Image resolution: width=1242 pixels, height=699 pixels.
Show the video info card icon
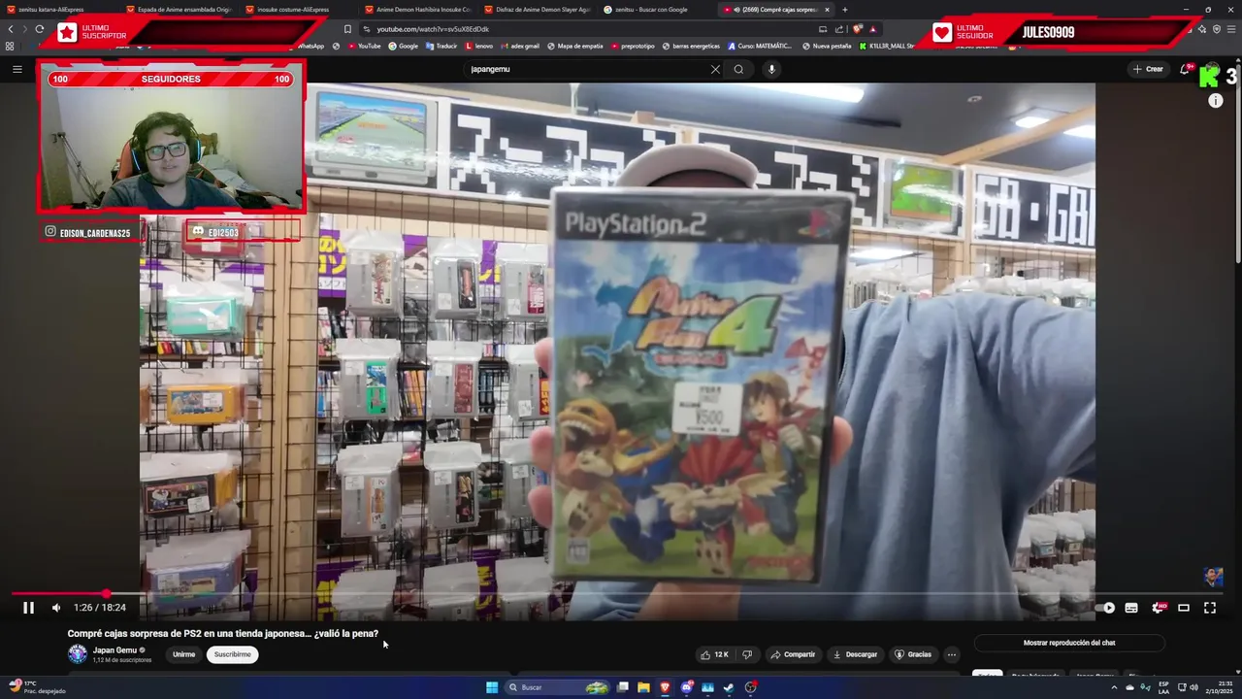(1216, 101)
